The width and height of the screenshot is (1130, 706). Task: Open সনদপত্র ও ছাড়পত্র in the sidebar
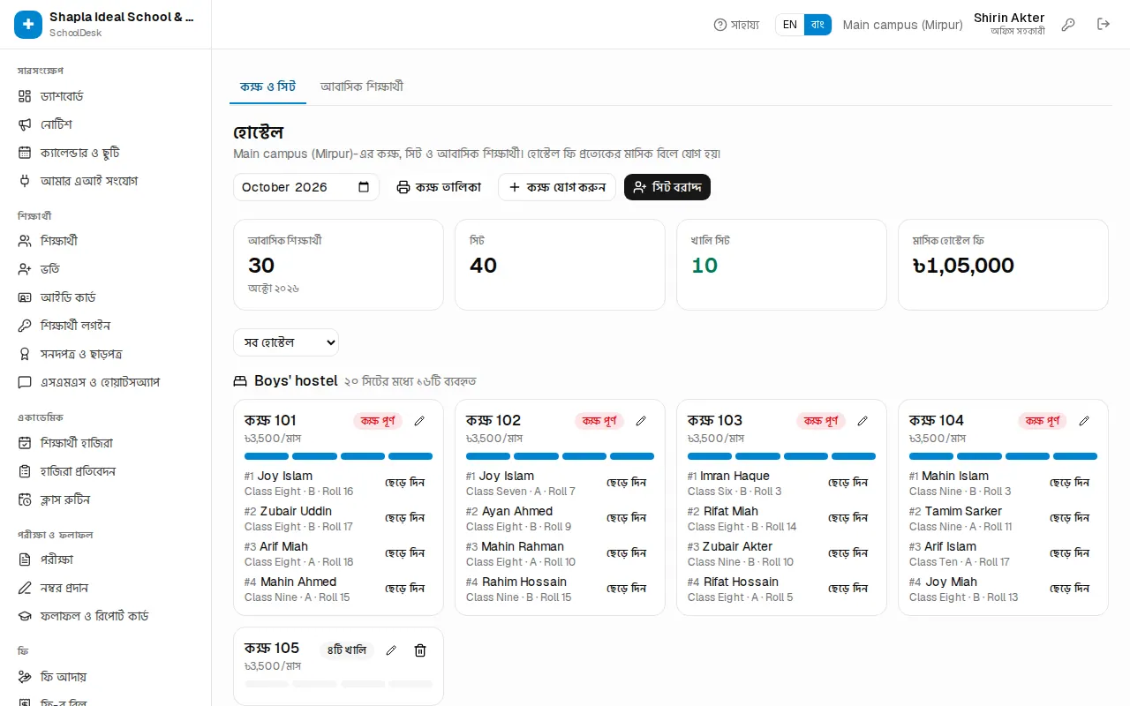pyautogui.click(x=106, y=354)
